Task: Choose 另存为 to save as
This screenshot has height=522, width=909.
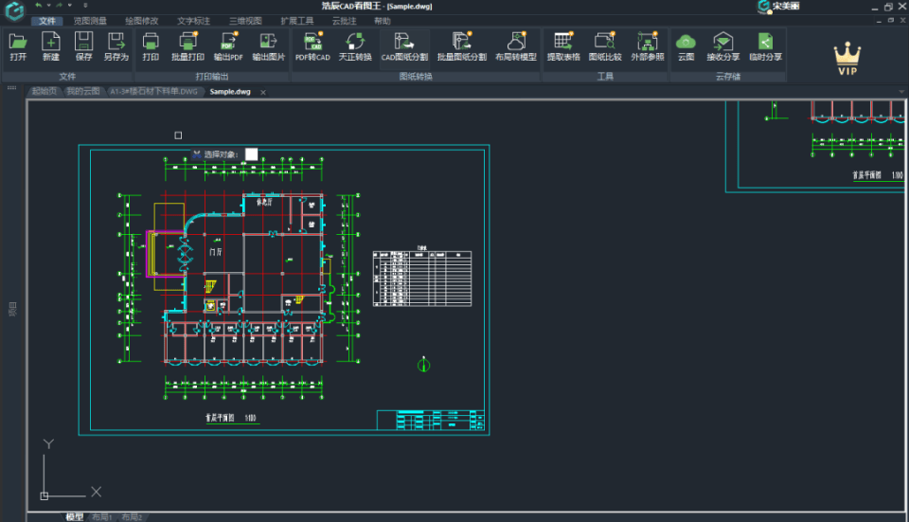Action: (116, 46)
